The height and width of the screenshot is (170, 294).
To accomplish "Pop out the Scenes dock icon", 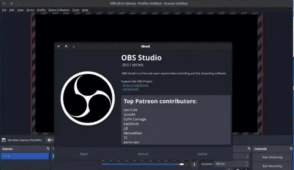I will 48,149.
